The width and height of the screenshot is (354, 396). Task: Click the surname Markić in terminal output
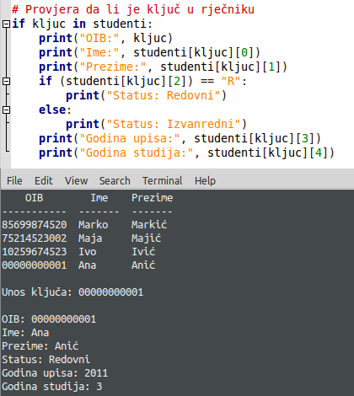149,224
